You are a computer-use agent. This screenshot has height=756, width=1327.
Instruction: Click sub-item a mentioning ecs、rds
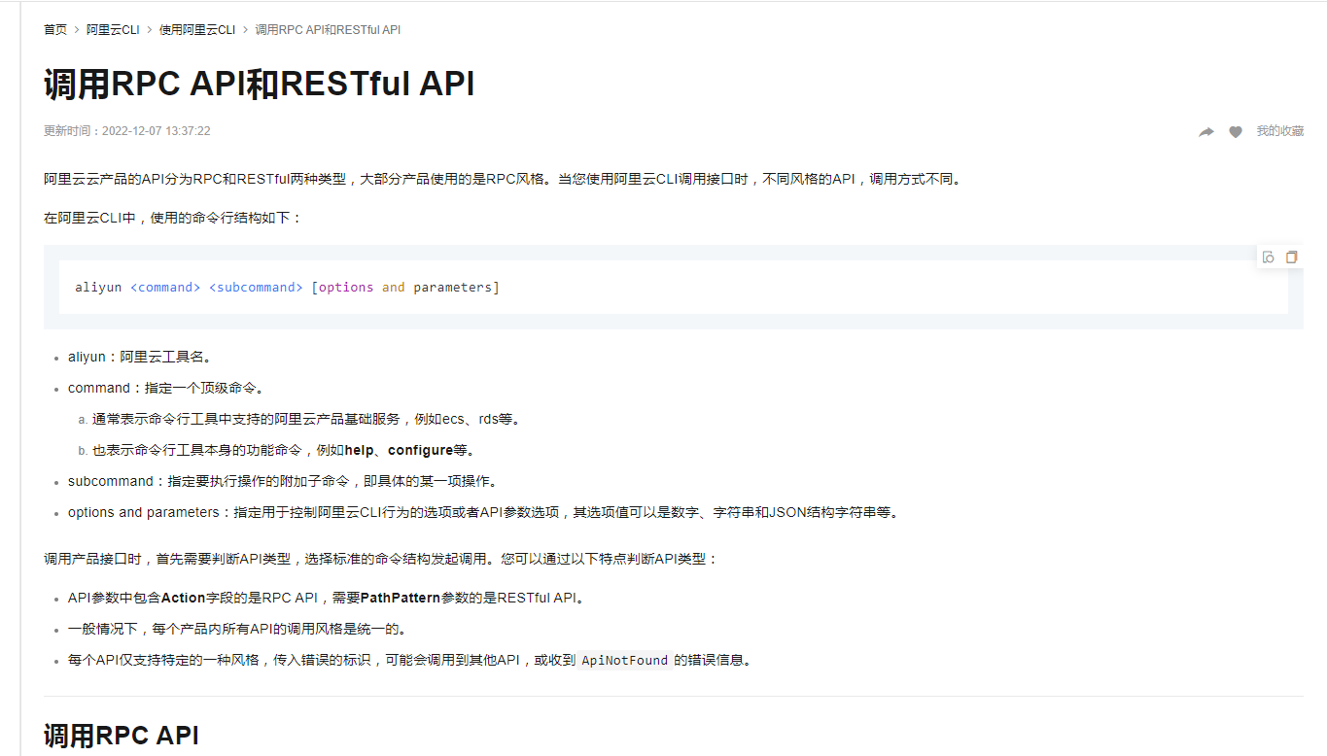[x=306, y=420]
